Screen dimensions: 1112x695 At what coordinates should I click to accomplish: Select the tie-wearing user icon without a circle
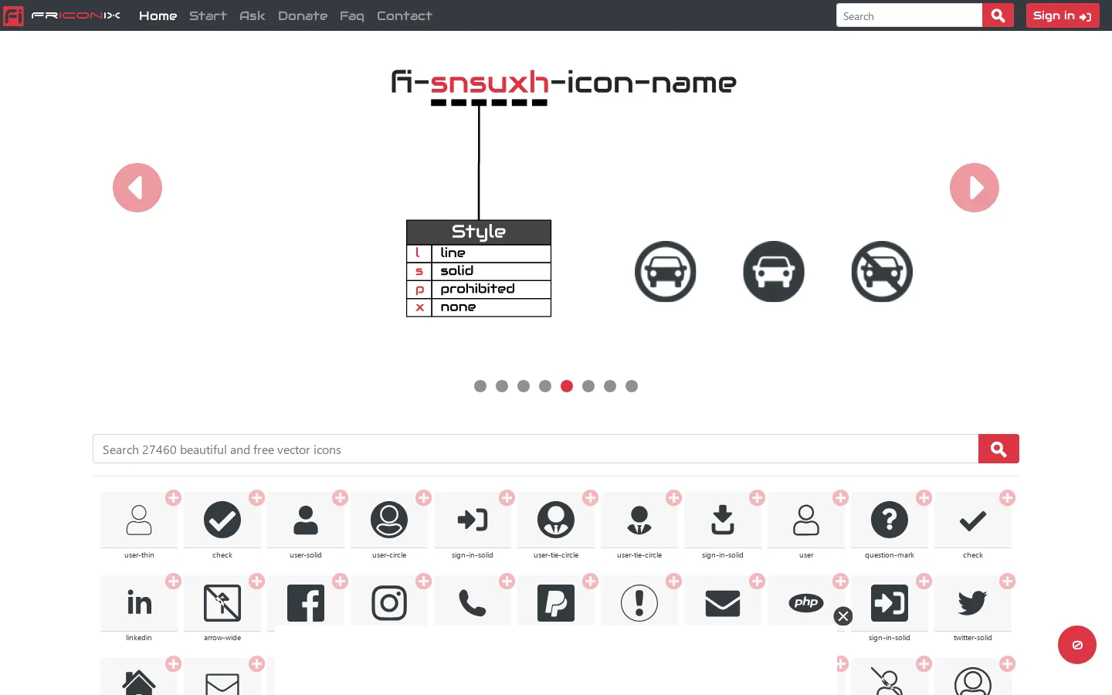(639, 520)
